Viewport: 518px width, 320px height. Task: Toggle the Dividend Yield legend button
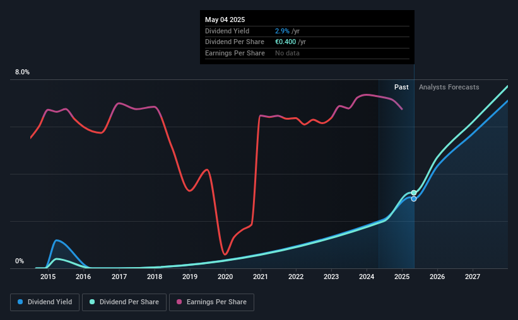tap(45, 302)
